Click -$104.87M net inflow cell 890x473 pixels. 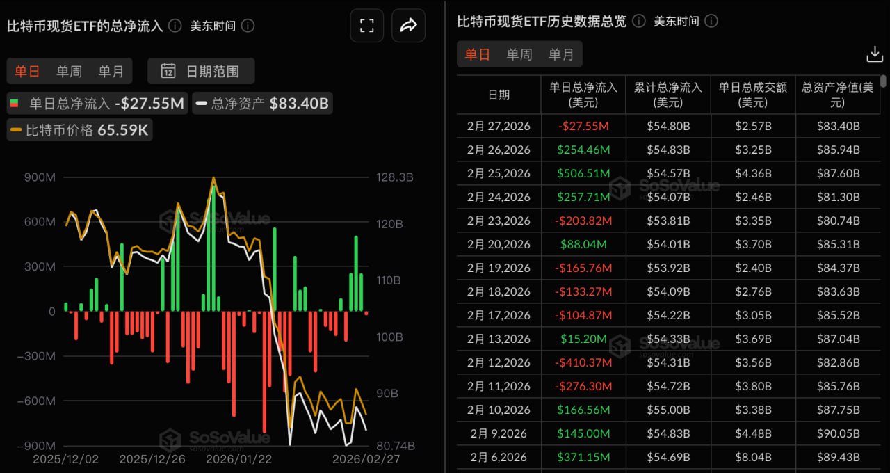click(583, 315)
